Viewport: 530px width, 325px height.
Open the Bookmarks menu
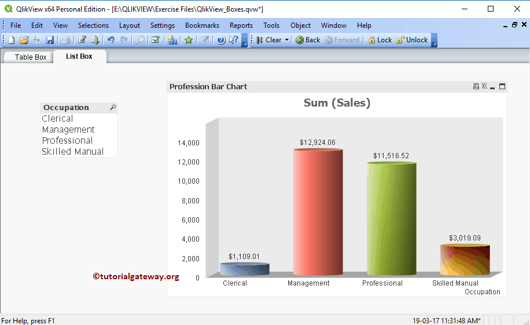pyautogui.click(x=202, y=25)
